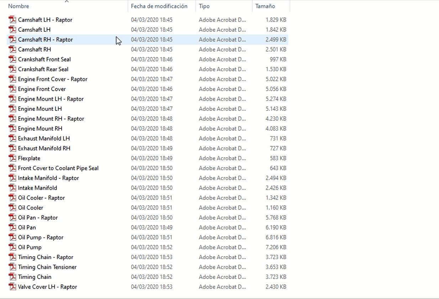
Task: Click Adobe Acrobat type of Crankshaft Front Seal
Action: [222, 59]
